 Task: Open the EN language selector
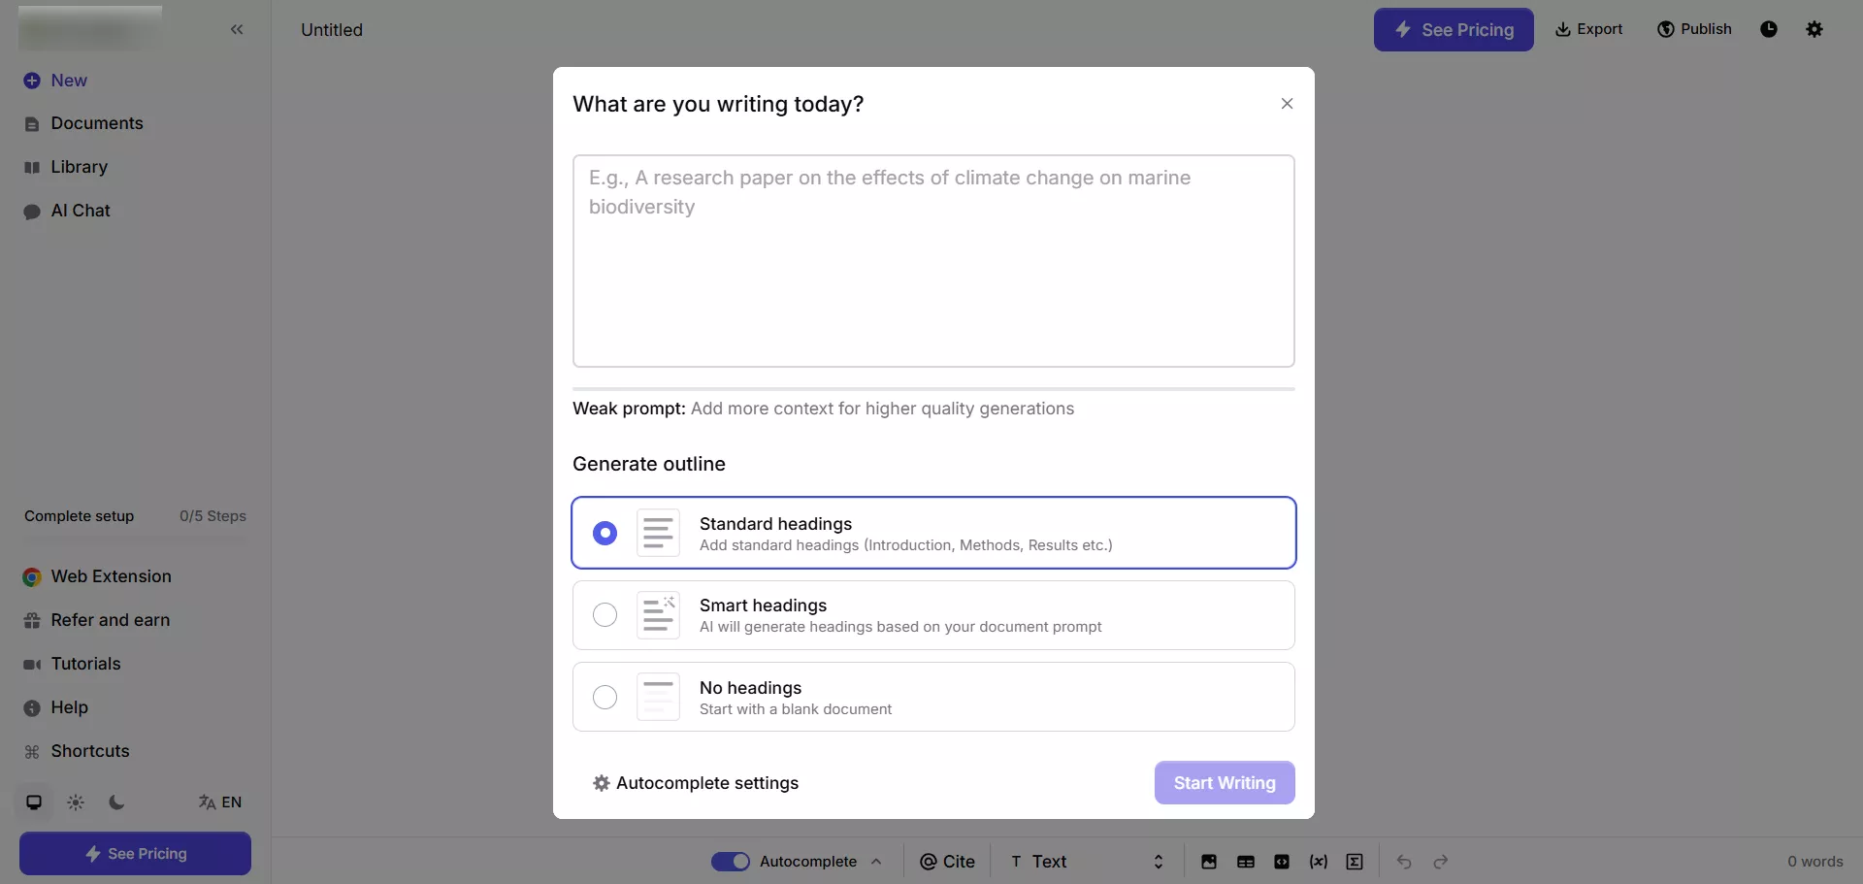220,802
